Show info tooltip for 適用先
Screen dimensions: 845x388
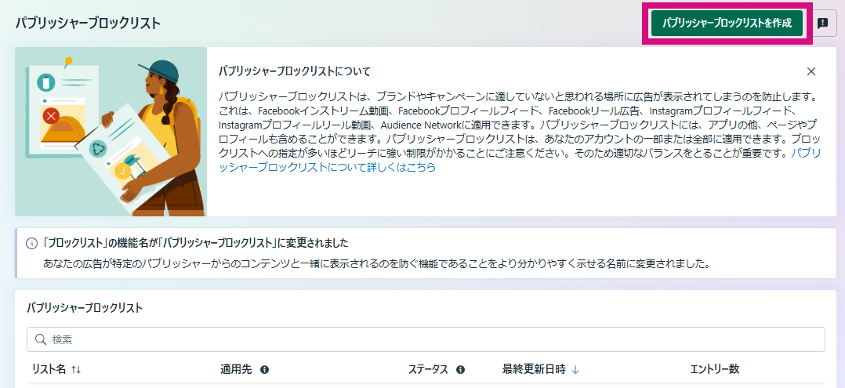(x=264, y=370)
